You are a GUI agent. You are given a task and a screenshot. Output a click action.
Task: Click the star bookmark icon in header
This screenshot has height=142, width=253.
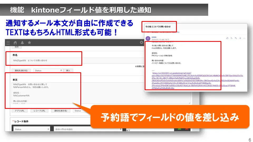click(x=29, y=43)
